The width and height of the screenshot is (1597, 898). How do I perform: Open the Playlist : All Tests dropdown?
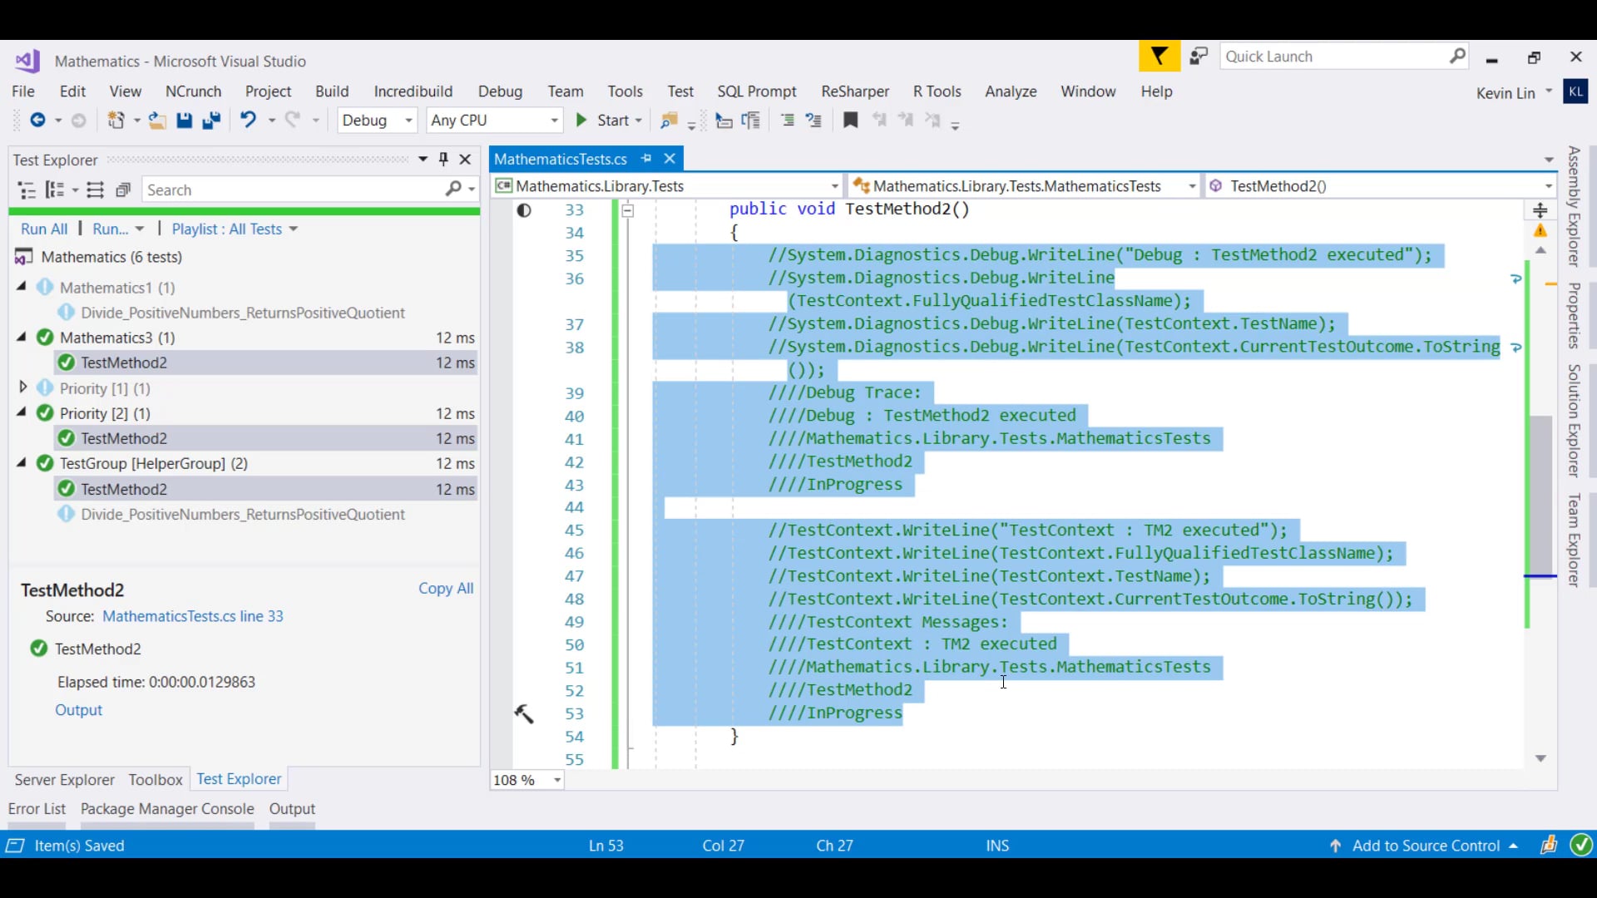coord(234,229)
